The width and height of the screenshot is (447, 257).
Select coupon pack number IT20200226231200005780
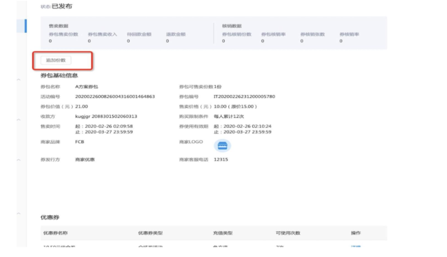coord(245,96)
